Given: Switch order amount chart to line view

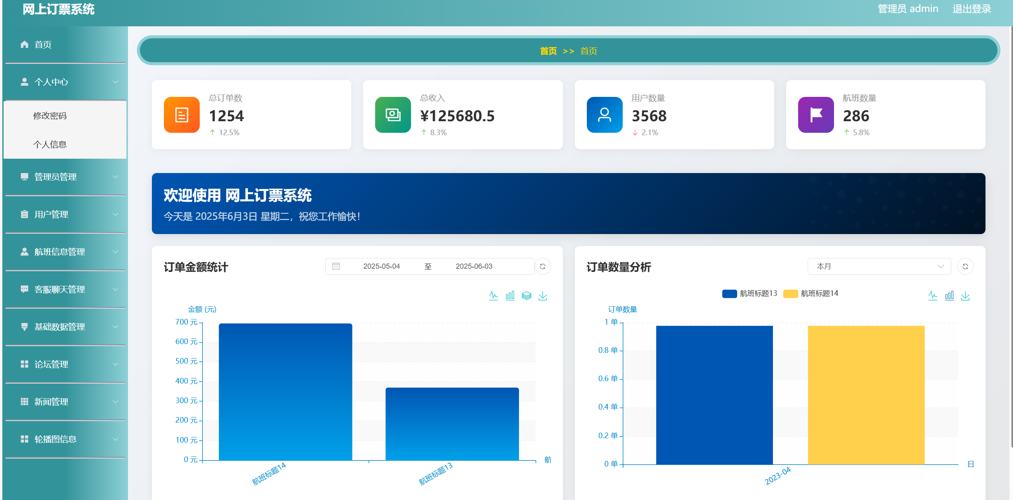Looking at the screenshot, I should tap(493, 295).
